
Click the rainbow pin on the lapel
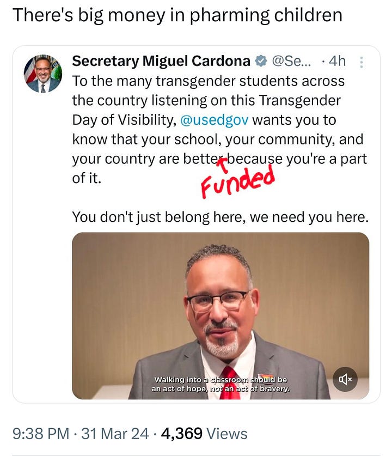point(266,378)
